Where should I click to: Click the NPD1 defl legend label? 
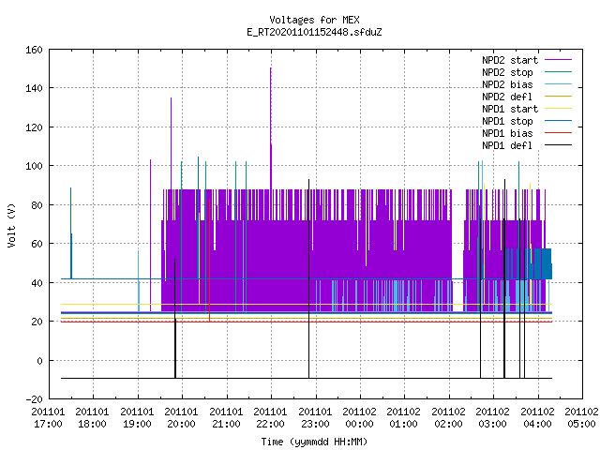[507, 146]
